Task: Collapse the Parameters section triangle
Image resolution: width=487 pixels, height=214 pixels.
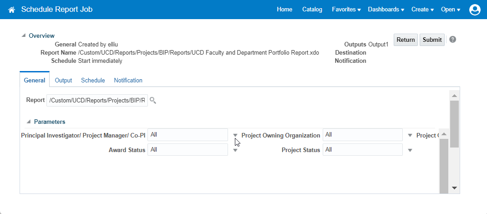Action: [29, 122]
